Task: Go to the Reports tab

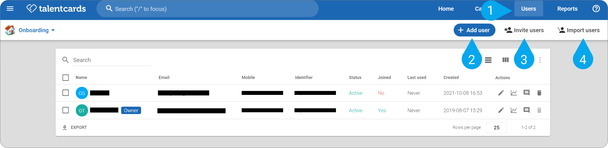Action: point(567,9)
